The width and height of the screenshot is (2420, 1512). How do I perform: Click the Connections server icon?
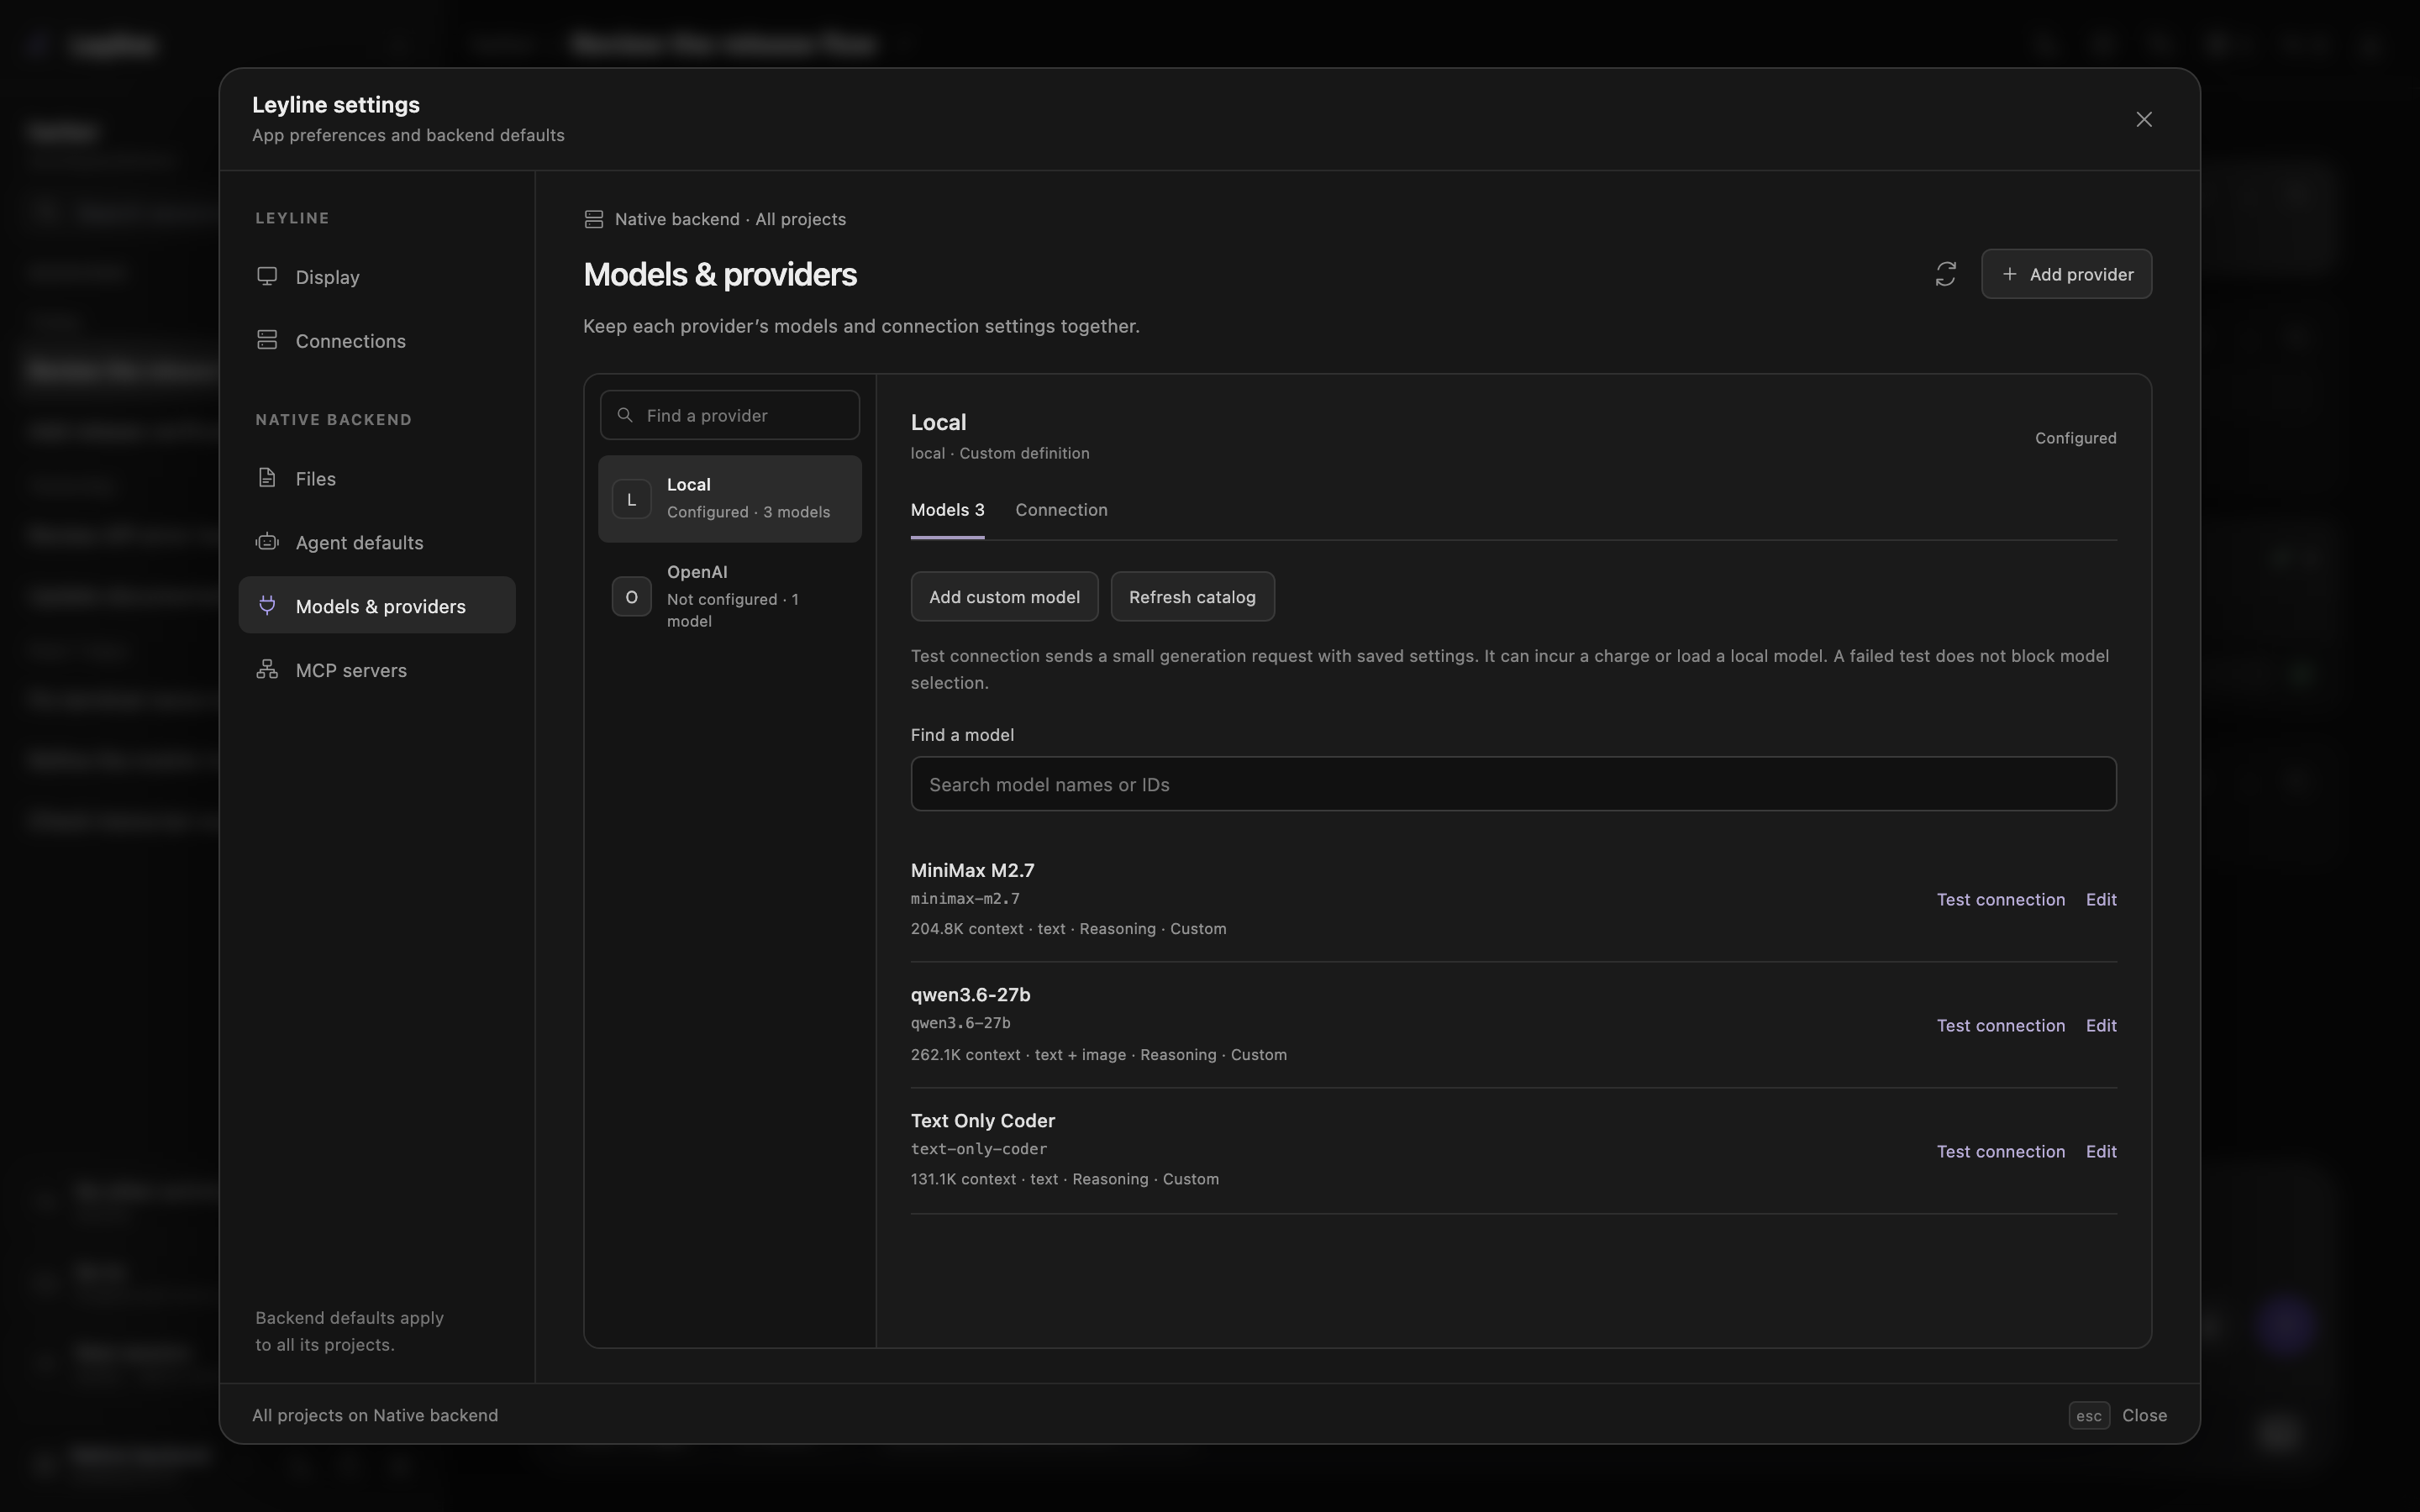[x=267, y=340]
